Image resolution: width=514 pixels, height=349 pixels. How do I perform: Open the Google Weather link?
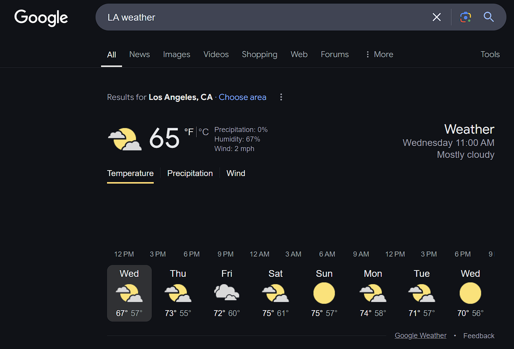click(x=420, y=336)
